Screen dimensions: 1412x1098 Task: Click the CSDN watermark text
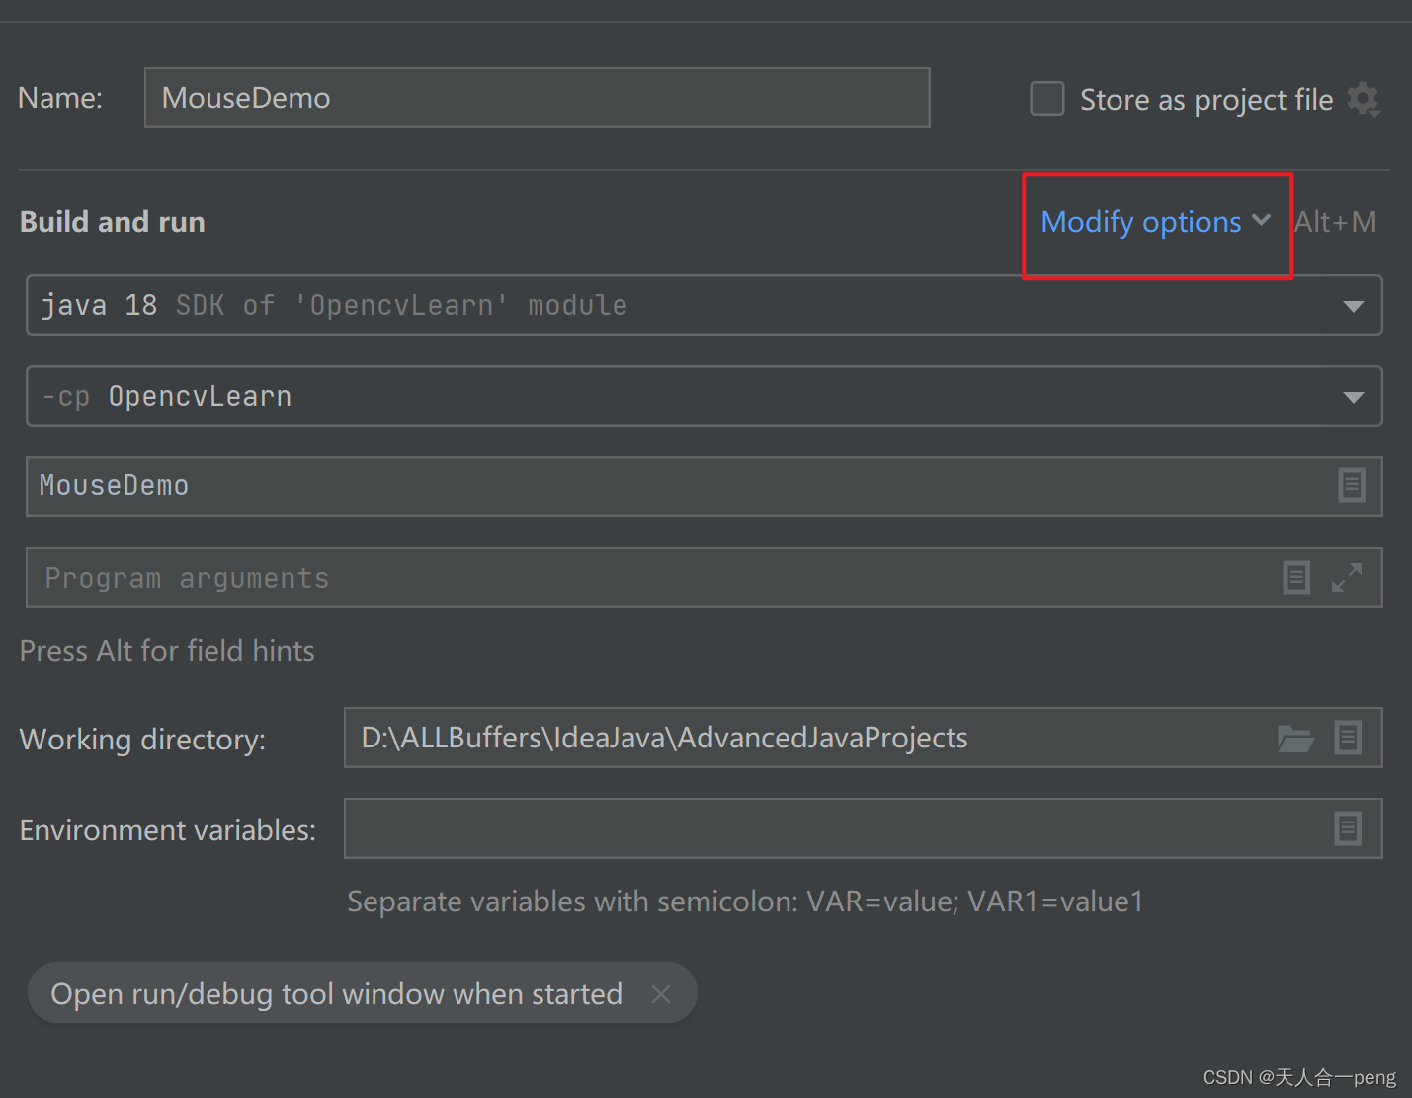tap(1297, 1076)
